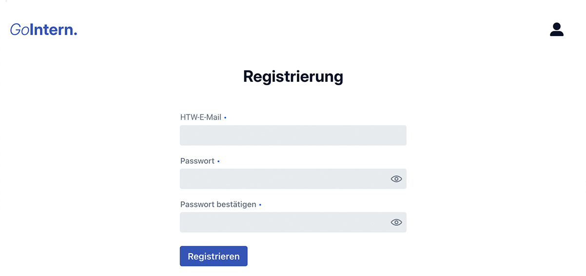Click the Registrierung page heading

pos(293,76)
